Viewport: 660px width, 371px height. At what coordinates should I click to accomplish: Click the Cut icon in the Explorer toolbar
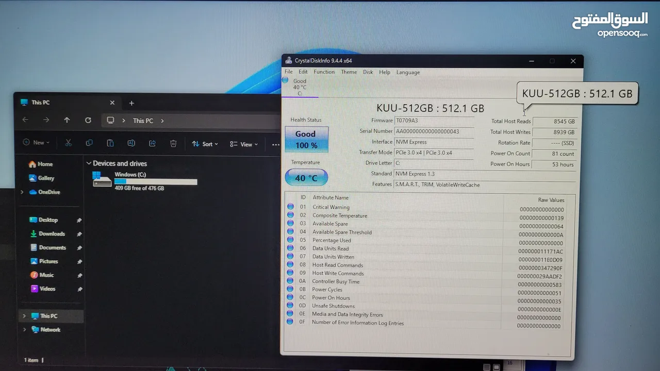tap(68, 143)
